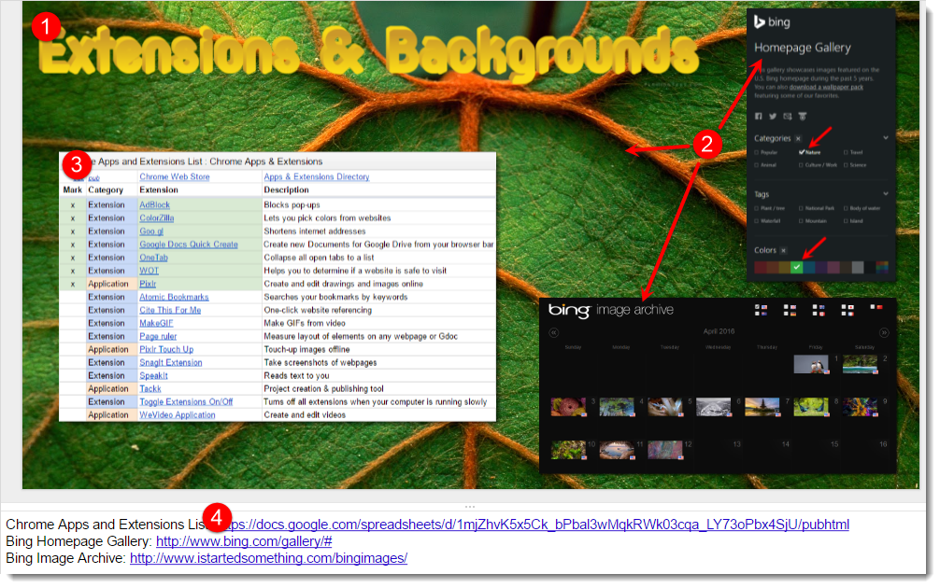Open the Page ruler link

point(158,337)
